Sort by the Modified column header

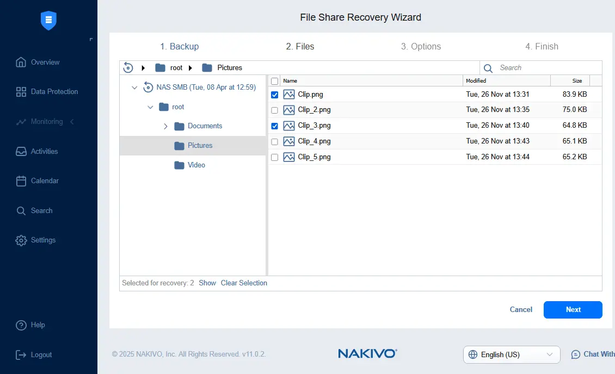(507, 80)
